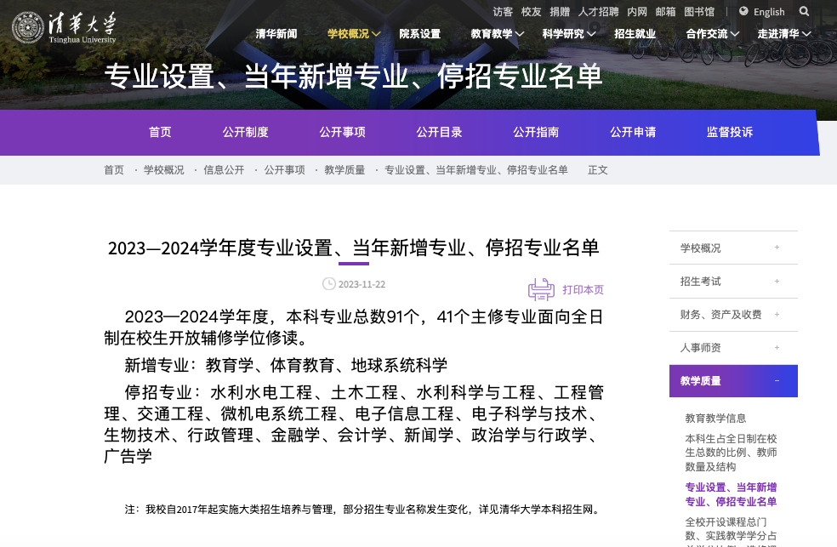Switch to 清华新闻 in main navigation

[276, 34]
